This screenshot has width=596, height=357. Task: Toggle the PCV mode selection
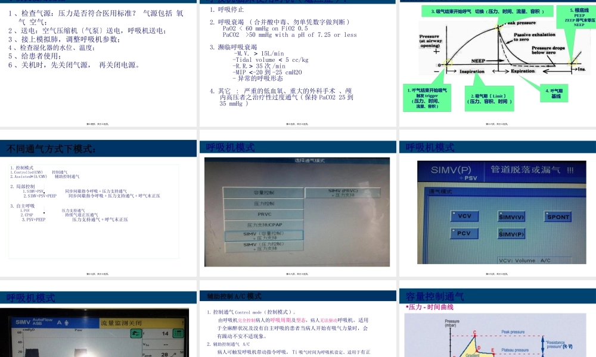coord(464,233)
